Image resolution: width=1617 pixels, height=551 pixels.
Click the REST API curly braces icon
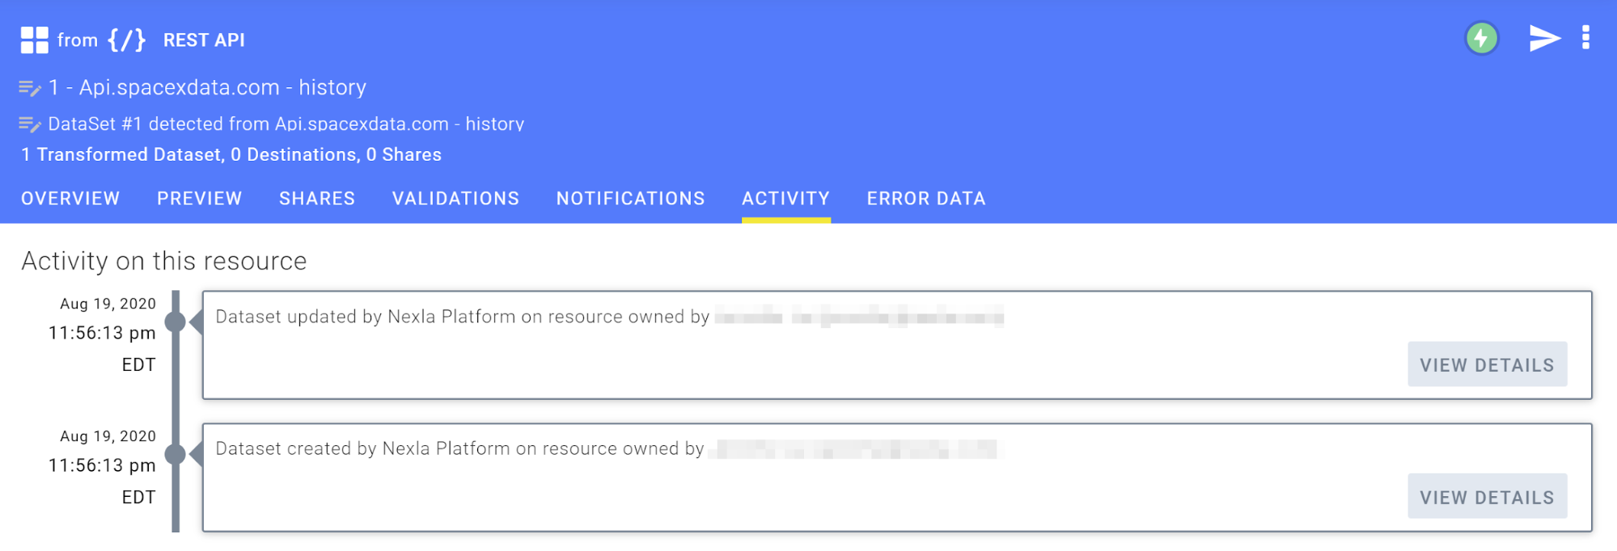click(x=127, y=40)
